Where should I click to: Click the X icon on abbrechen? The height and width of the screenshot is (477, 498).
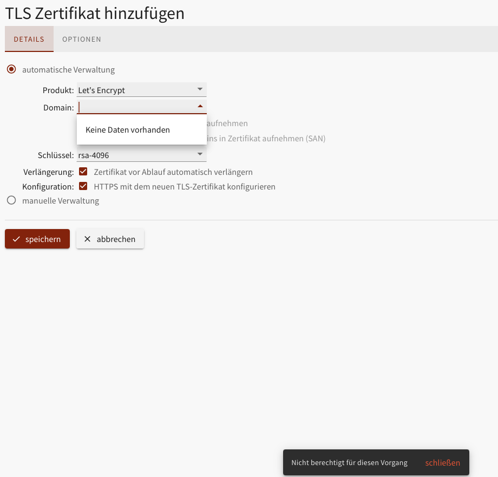(x=87, y=239)
